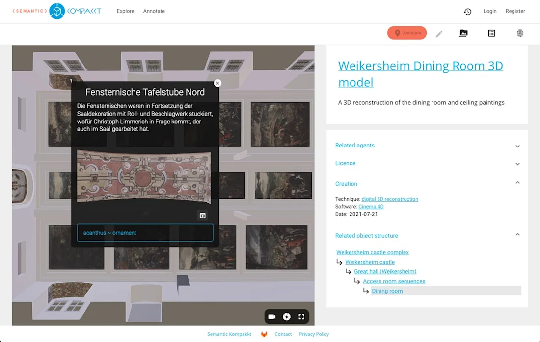Open the Privacy Policy footer link
Image resolution: width=540 pixels, height=342 pixels.
click(314, 334)
